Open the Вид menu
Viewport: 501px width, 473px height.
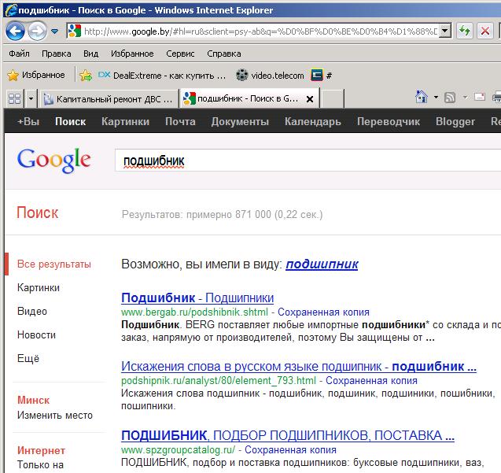pos(90,54)
